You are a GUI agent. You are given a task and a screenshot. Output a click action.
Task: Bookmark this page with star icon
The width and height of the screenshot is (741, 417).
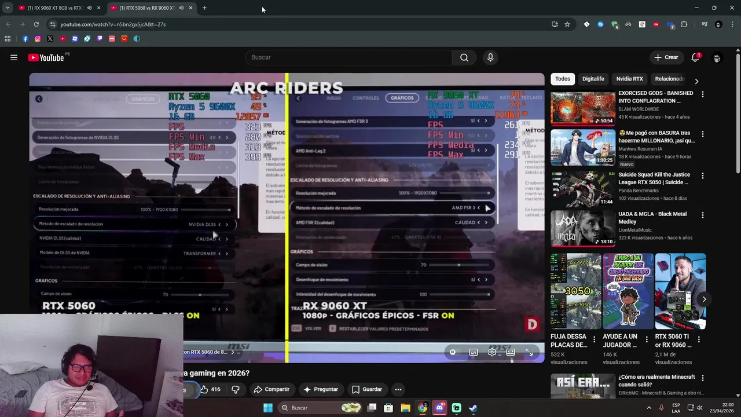coord(567,24)
